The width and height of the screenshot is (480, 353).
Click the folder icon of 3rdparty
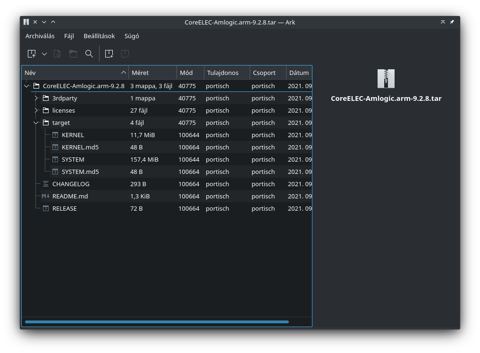(x=46, y=98)
